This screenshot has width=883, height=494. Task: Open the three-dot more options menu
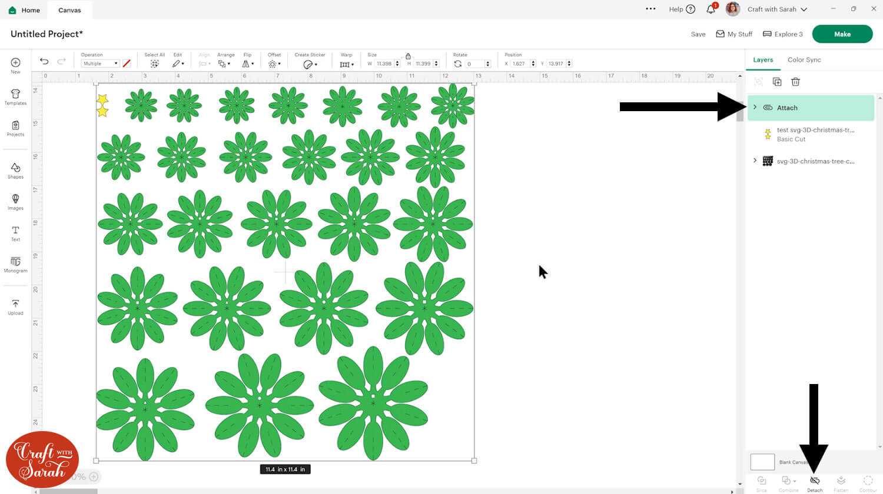pyautogui.click(x=650, y=9)
